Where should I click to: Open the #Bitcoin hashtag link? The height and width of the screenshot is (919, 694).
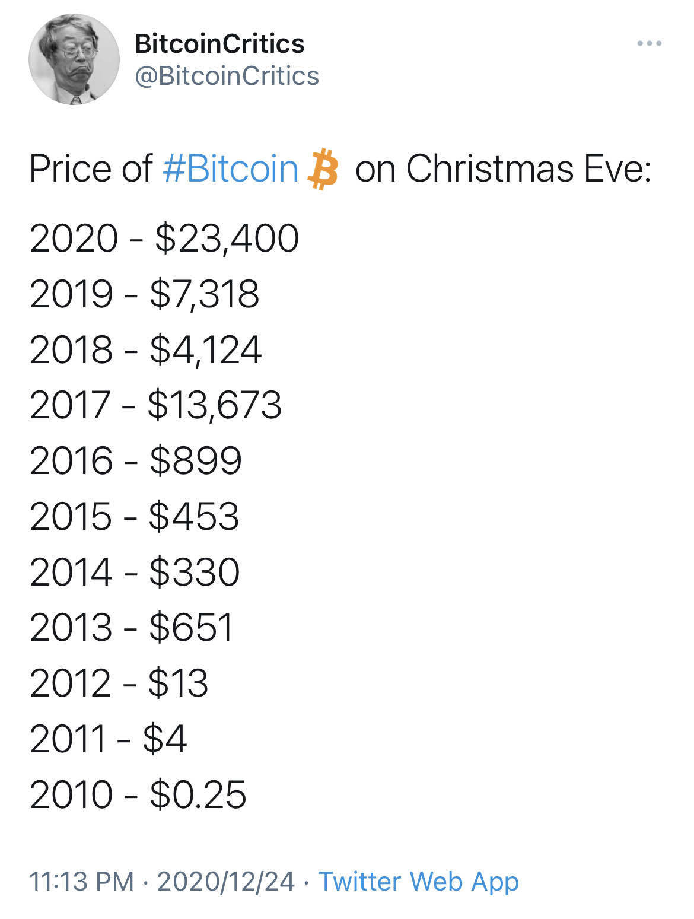[230, 168]
